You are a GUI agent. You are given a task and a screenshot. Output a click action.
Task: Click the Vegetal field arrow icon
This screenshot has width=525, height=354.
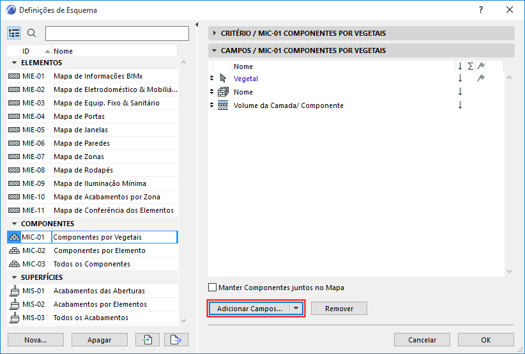pos(223,79)
